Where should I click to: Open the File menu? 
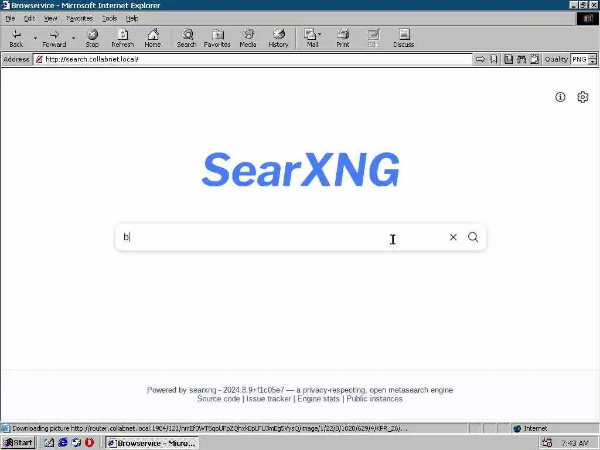tap(10, 18)
